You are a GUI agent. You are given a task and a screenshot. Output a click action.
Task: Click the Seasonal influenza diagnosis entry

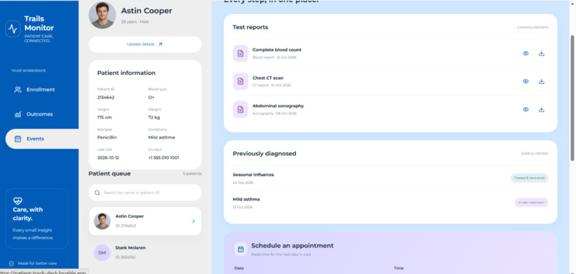(390, 178)
